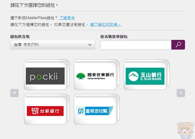This screenshot has width=195, height=139.
Task: Show next wallets with right arrow
Action: tap(181, 93)
